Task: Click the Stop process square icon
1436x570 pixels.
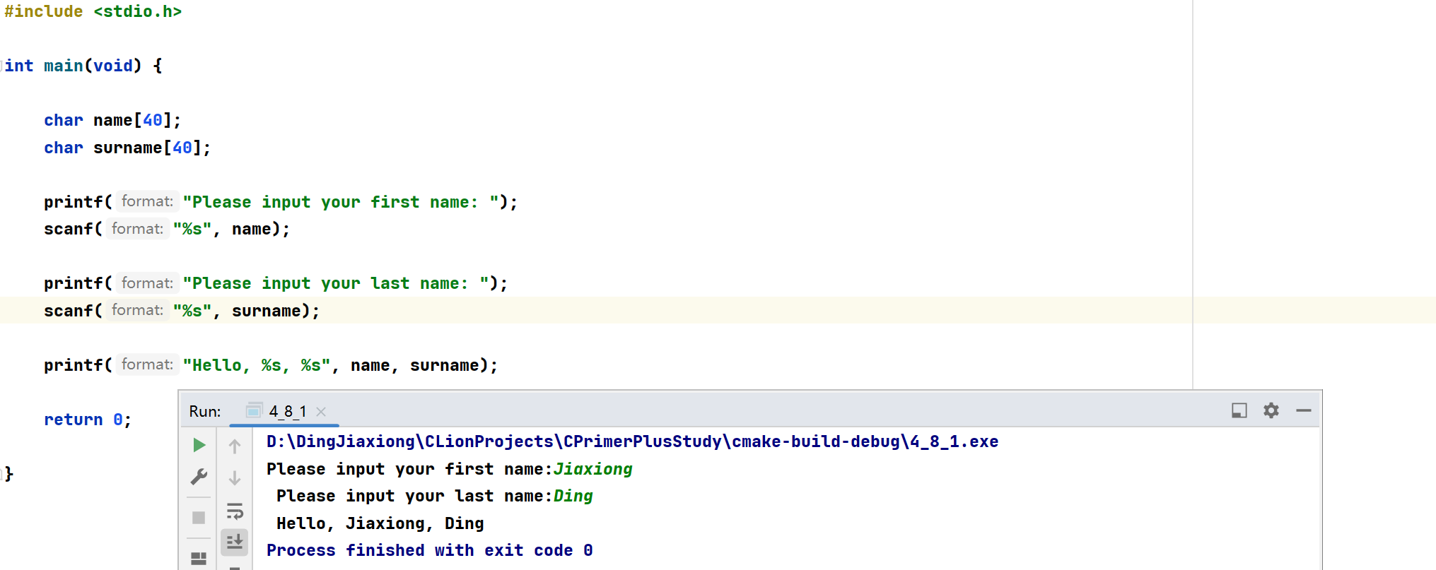Action: (199, 518)
